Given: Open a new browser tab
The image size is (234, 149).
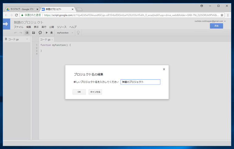Looking at the screenshot, I should 79,10.
